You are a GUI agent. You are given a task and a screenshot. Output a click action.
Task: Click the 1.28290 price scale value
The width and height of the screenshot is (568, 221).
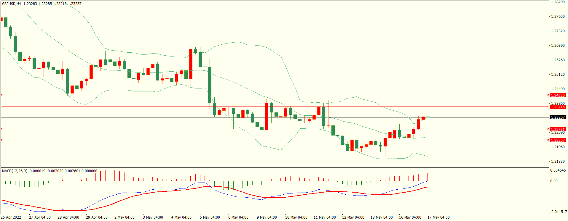(558, 2)
